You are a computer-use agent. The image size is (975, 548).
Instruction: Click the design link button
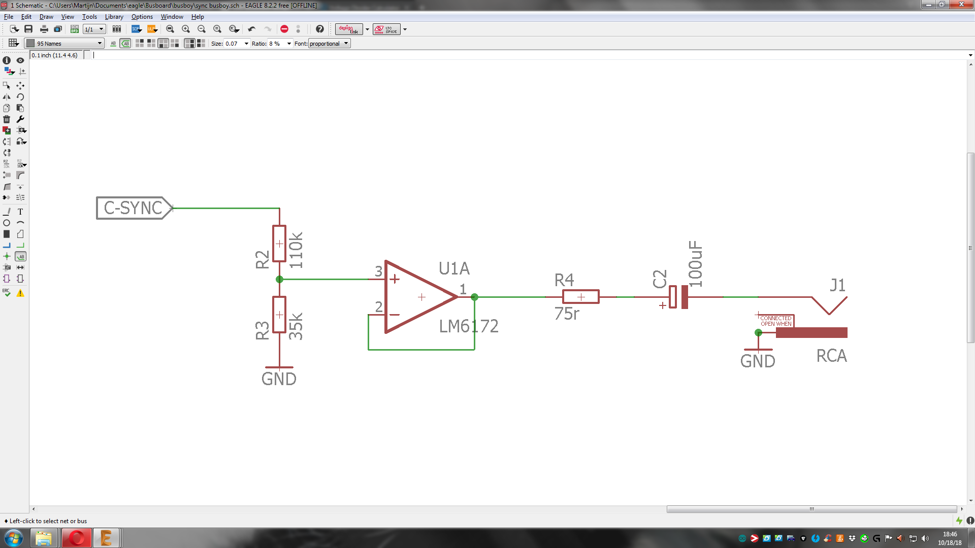[348, 29]
